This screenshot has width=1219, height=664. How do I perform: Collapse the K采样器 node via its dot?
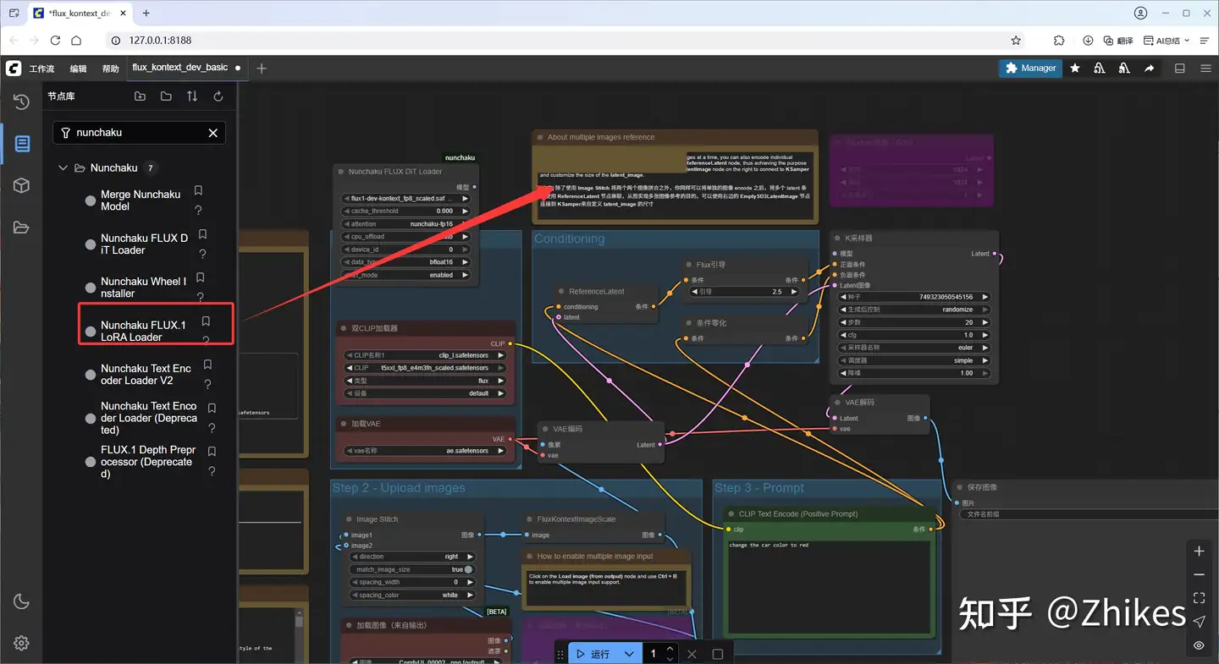836,239
